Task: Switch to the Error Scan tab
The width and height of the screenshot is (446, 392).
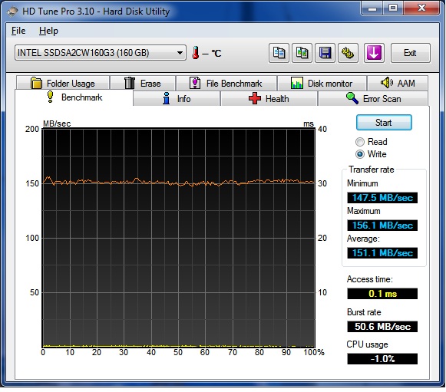Action: coord(373,99)
